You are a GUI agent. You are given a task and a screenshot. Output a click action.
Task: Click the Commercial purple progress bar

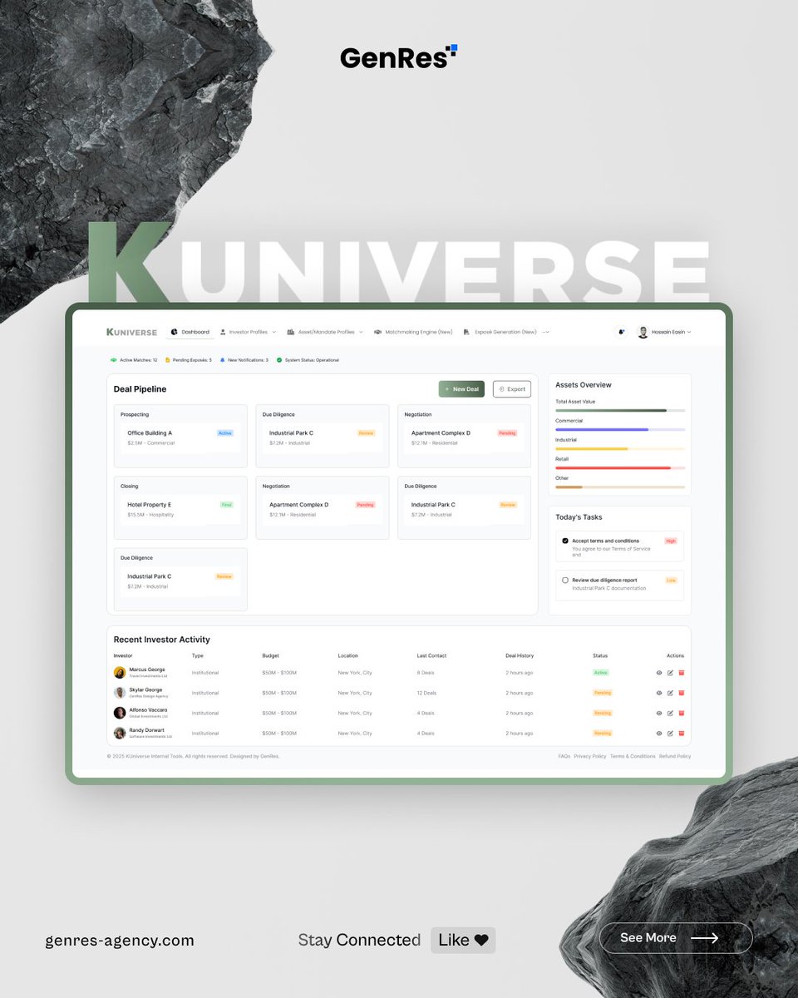tap(620, 429)
